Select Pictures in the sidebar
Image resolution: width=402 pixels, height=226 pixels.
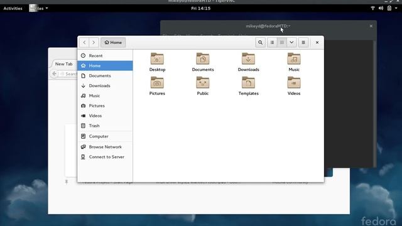tap(105, 105)
